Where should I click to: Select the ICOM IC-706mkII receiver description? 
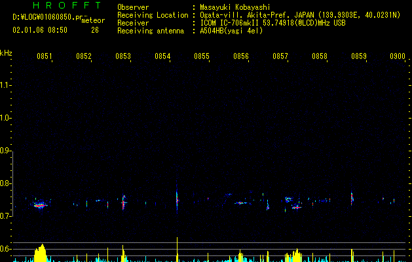[x=272, y=23]
